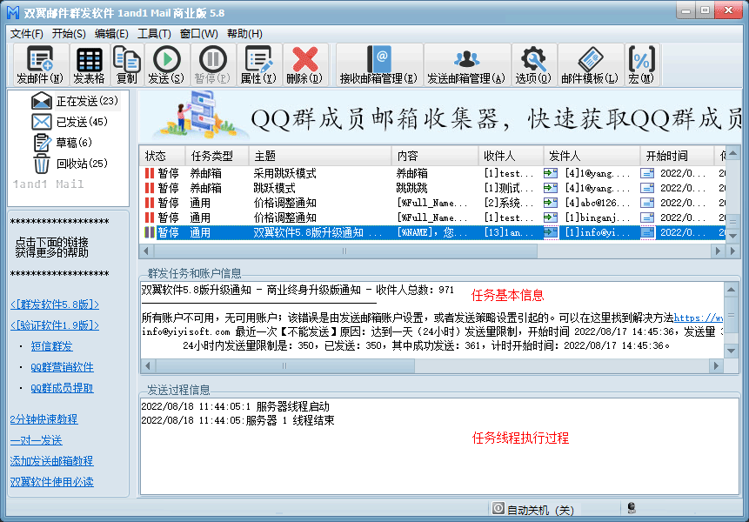The height and width of the screenshot is (522, 749).
Task: Select the 双翼软件5.8版升级通知 task row
Action: coord(434,232)
